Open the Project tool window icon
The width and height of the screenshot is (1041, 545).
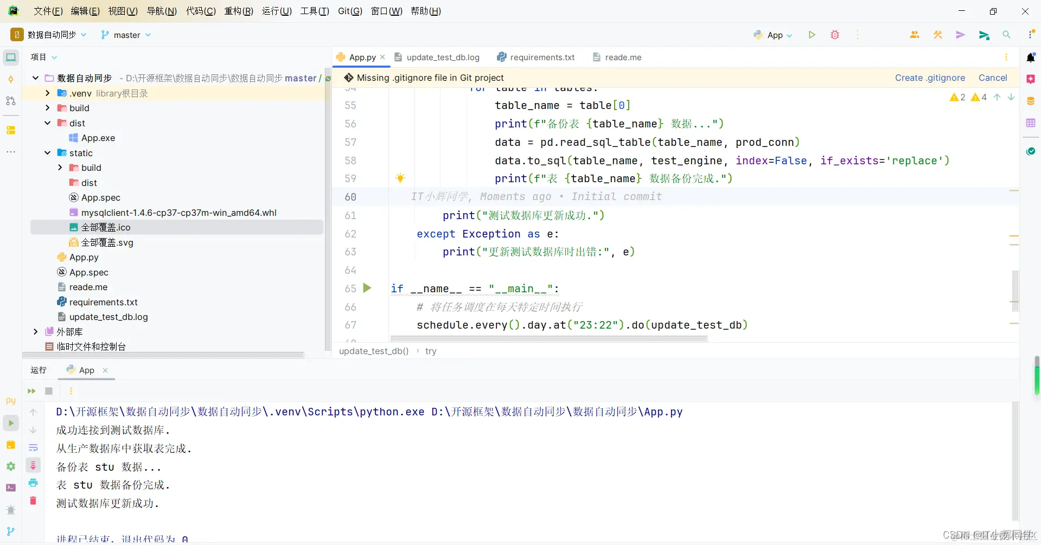point(11,57)
